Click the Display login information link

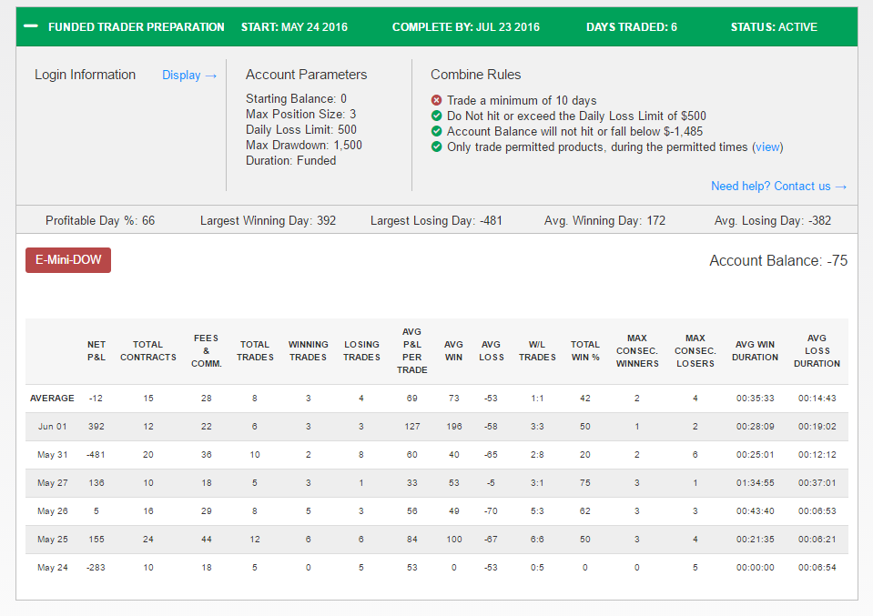pos(188,76)
